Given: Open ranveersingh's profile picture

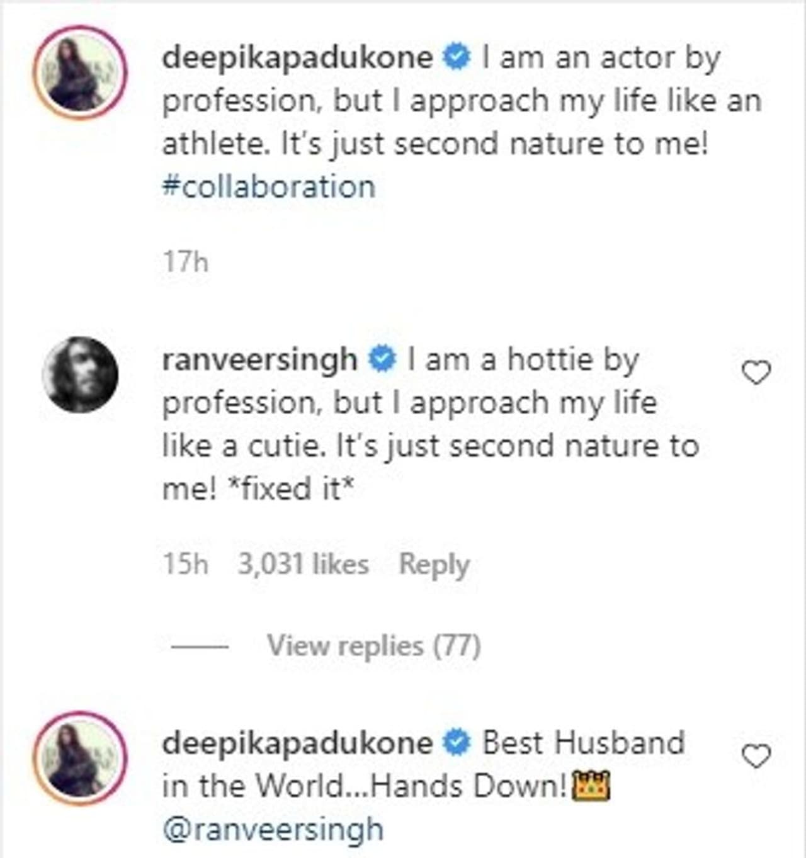Looking at the screenshot, I should (80, 375).
